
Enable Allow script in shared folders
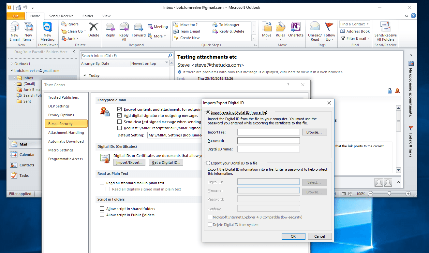pyautogui.click(x=102, y=209)
